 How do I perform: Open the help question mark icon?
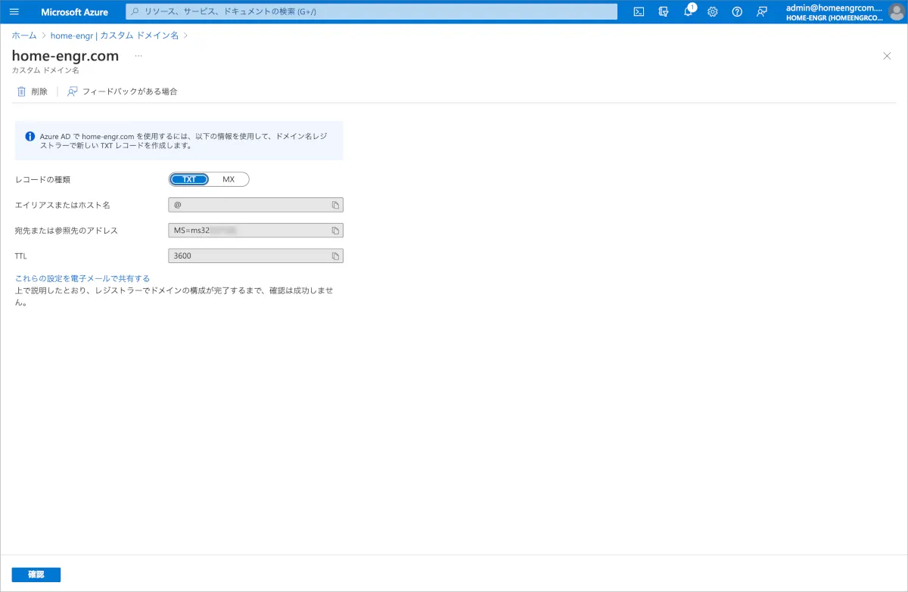click(737, 12)
